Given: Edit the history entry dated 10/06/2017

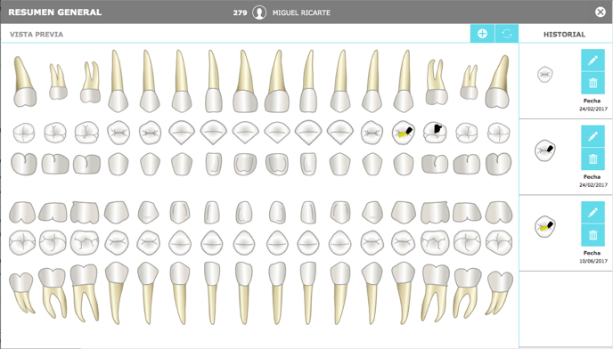Looking at the screenshot, I should [593, 213].
